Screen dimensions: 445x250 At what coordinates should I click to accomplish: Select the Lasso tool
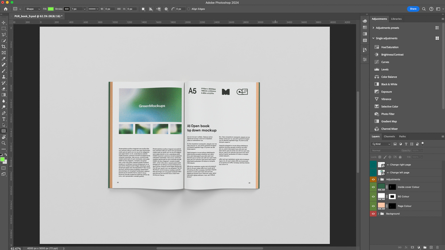click(4, 35)
